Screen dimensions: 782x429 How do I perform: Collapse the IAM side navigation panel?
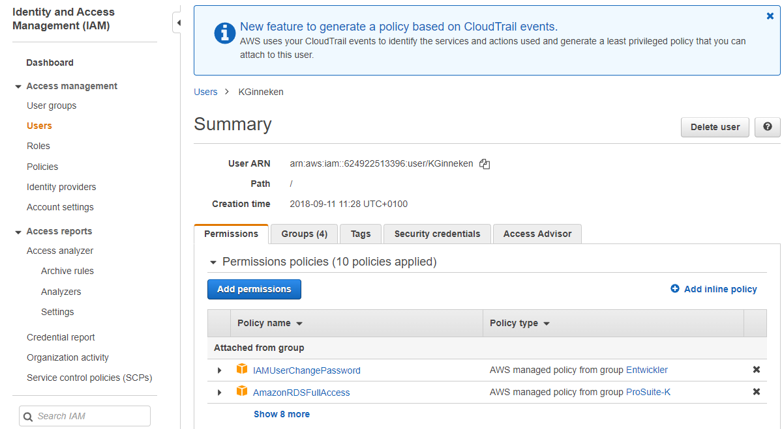(178, 23)
